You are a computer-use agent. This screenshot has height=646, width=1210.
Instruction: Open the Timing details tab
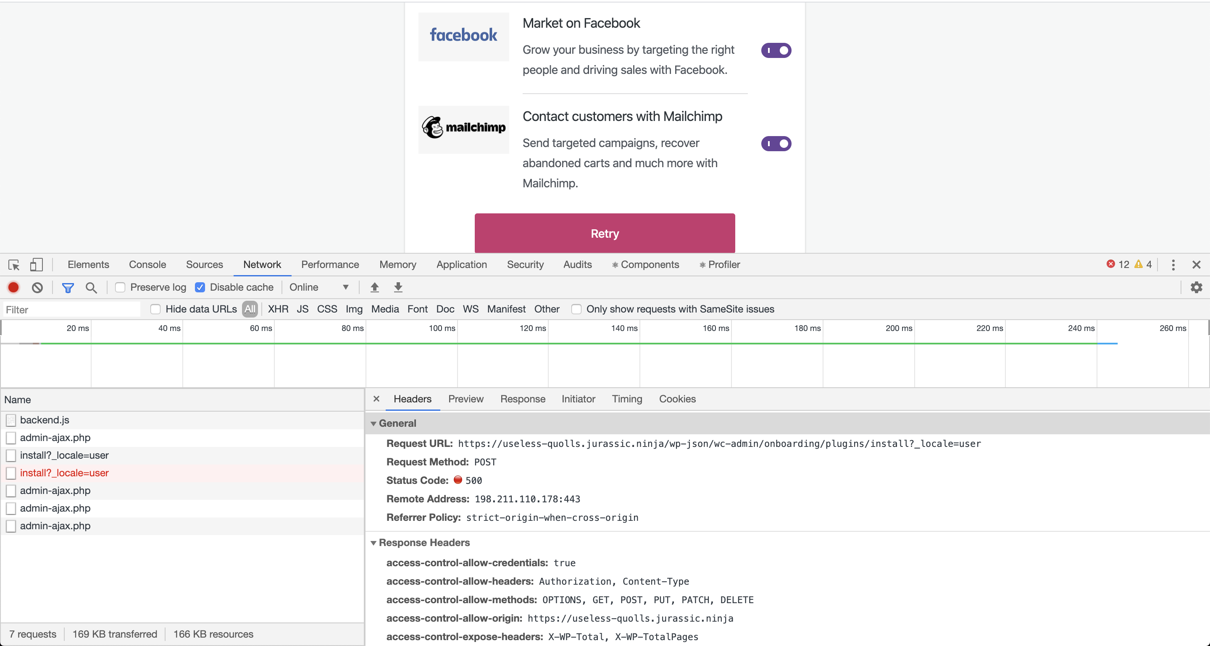point(626,399)
